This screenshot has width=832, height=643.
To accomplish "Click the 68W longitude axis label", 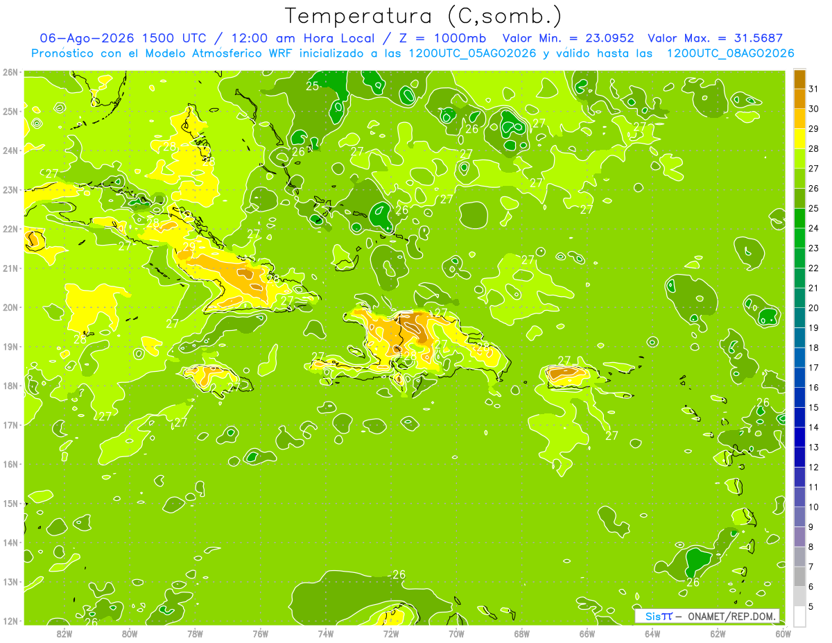I will [522, 633].
